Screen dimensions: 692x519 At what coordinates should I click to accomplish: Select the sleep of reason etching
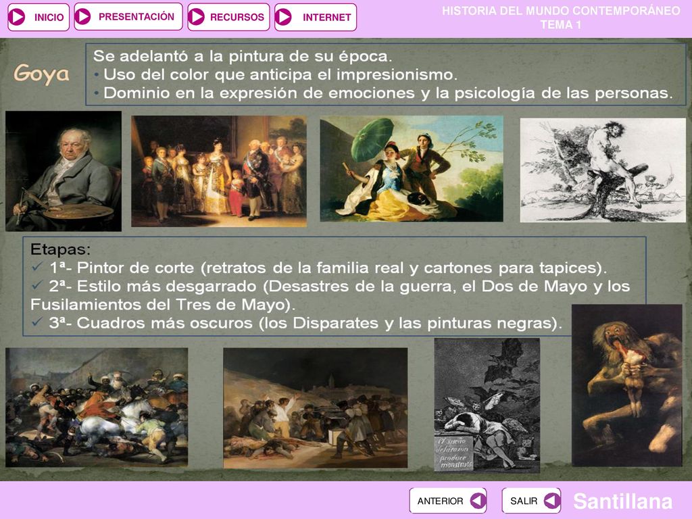tap(487, 405)
